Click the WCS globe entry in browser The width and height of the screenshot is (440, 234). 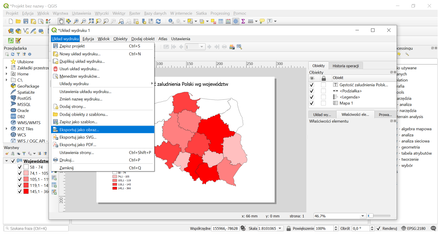click(x=18, y=135)
